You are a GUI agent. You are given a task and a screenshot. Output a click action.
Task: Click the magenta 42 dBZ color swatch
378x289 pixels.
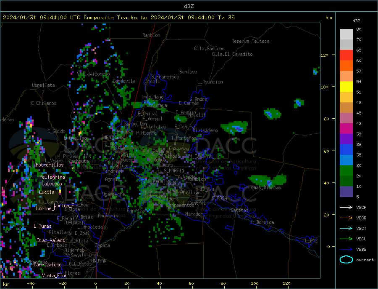[x=346, y=129]
